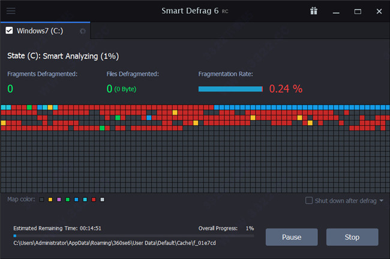
Task: Click the Fragments Defragmented label
Action: coord(42,74)
